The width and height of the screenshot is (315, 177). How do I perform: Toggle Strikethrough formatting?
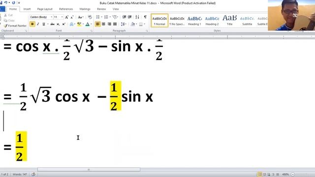pos(53,24)
